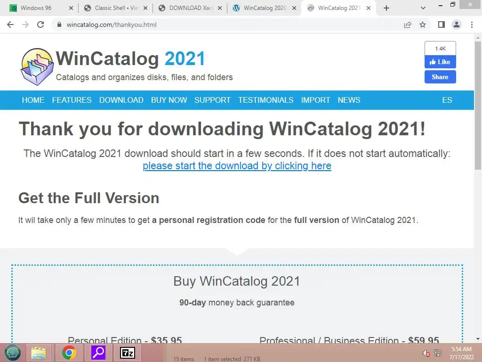This screenshot has height=362, width=482.
Task: Open the Chrome profile menu
Action: click(x=457, y=25)
